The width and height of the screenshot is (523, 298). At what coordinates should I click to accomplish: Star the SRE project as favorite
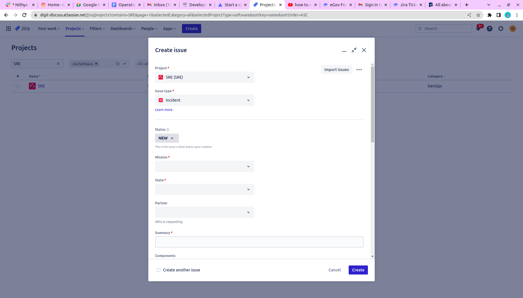coord(18,86)
